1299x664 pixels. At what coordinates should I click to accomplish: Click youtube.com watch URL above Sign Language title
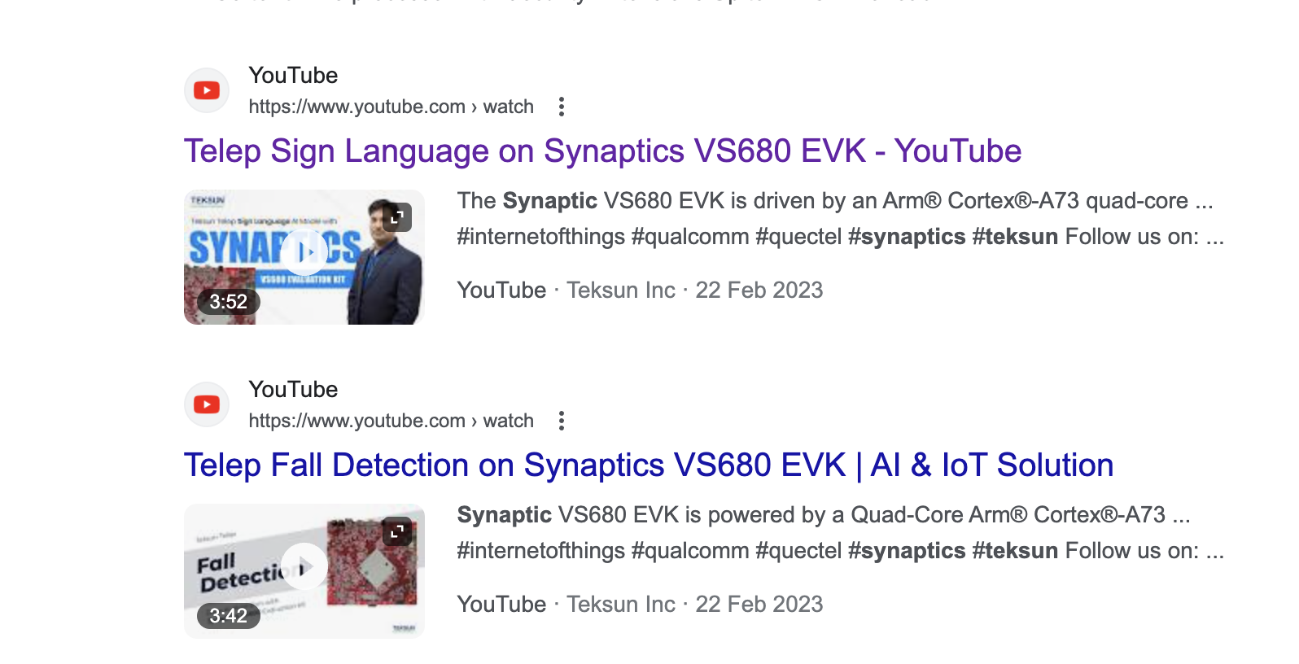coord(391,107)
